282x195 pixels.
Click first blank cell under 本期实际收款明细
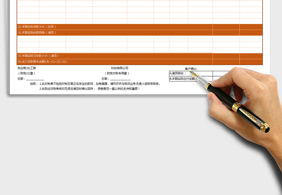28,38
